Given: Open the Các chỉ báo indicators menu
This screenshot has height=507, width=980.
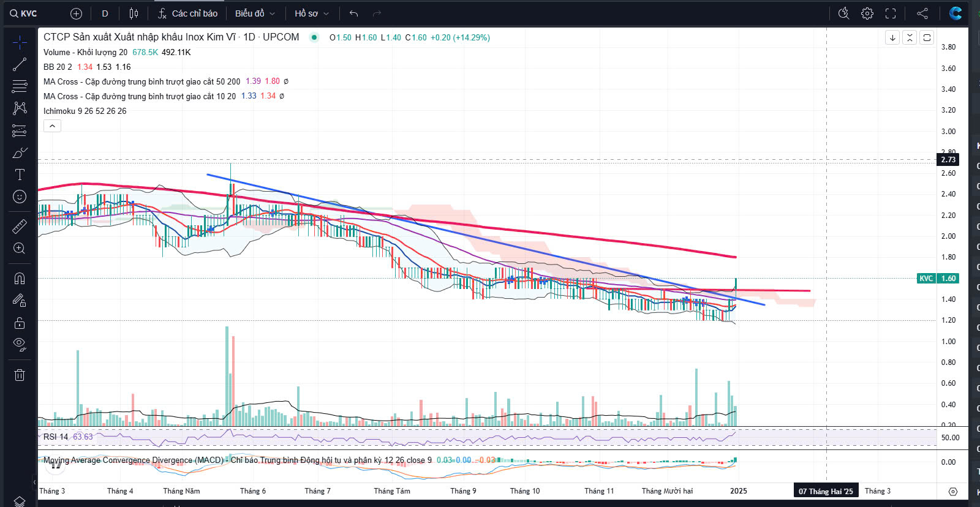Looking at the screenshot, I should pos(187,13).
